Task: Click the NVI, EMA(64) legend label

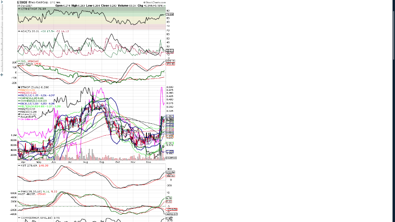Action: pos(30,61)
